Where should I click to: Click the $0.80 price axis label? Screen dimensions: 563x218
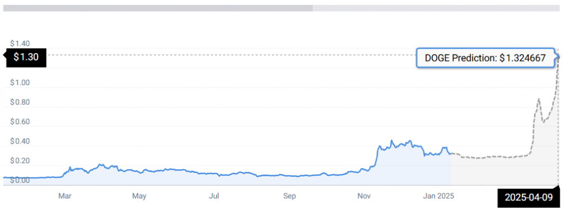tap(19, 103)
